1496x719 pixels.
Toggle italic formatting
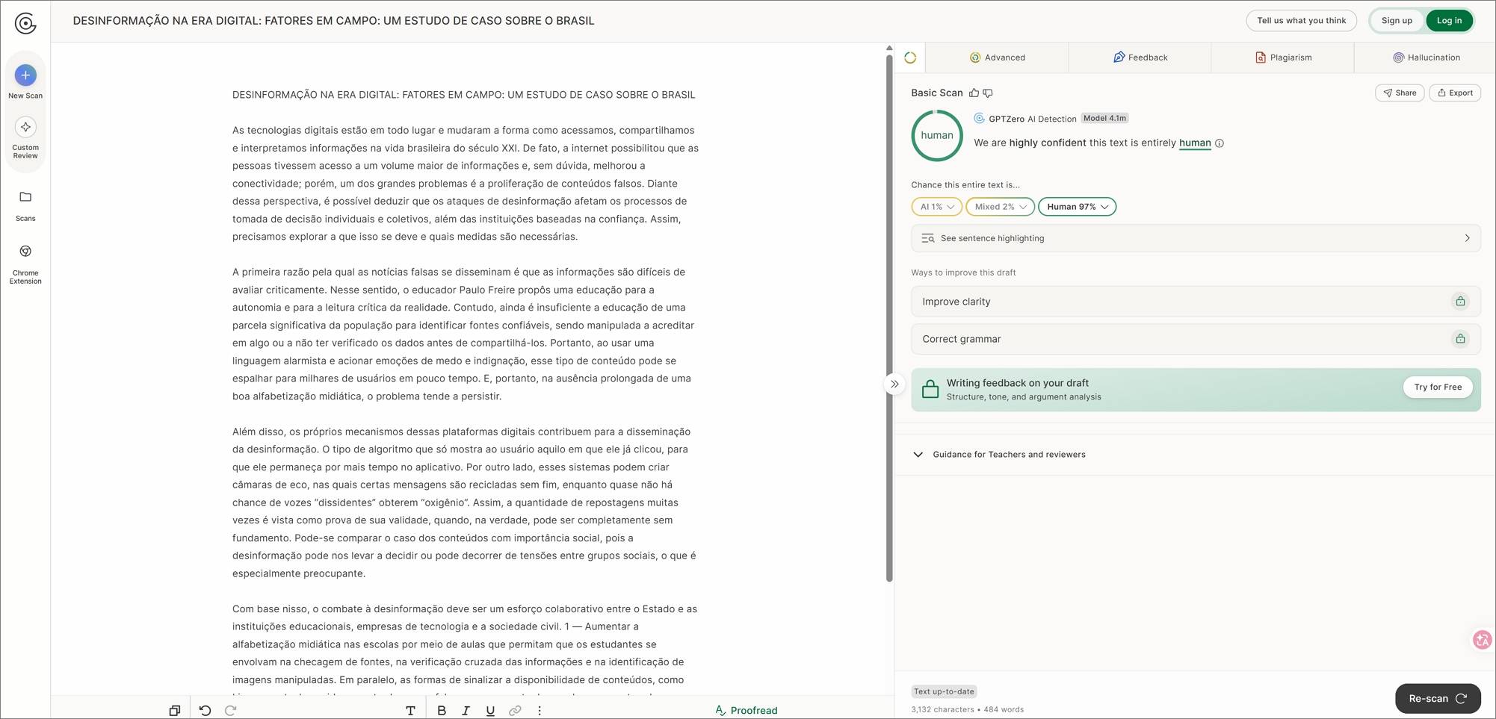point(466,711)
